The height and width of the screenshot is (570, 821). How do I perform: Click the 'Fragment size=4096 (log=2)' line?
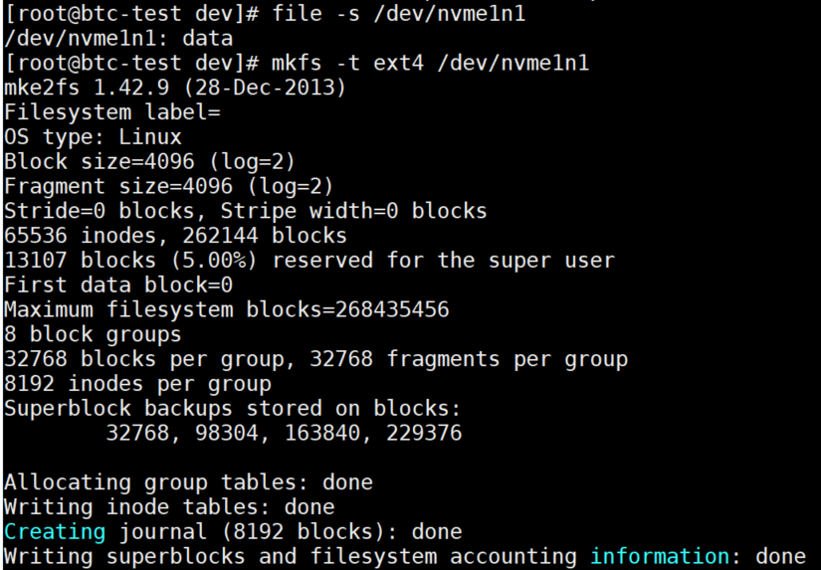coord(168,186)
